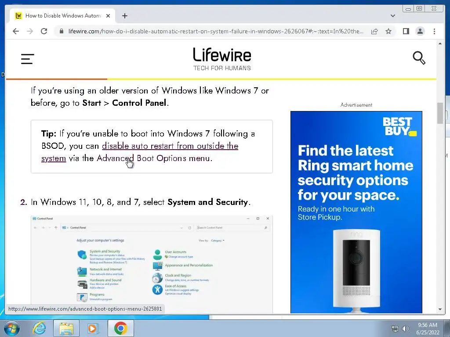This screenshot has height=337, width=450.
Task: Click the lifewire.com address bar URL
Action: (x=216, y=31)
